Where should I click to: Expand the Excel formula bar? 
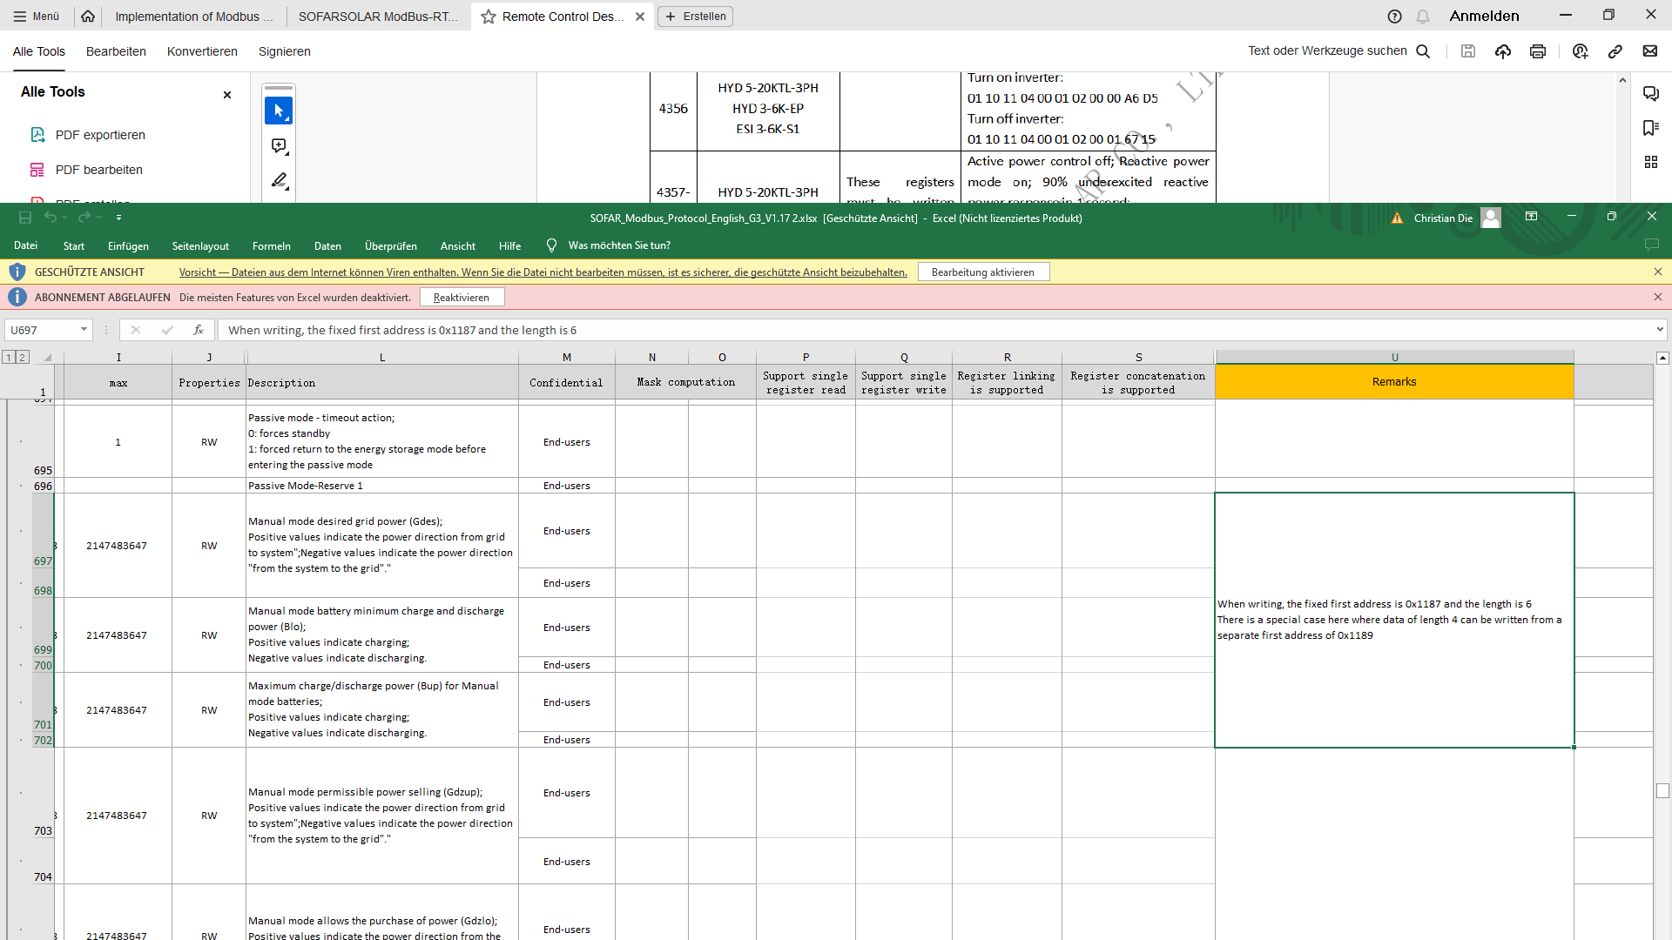[1660, 330]
